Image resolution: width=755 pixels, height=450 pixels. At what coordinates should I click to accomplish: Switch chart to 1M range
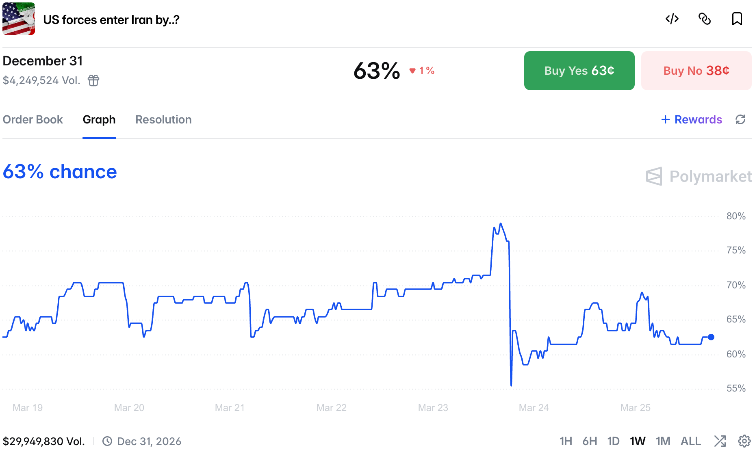(x=663, y=441)
